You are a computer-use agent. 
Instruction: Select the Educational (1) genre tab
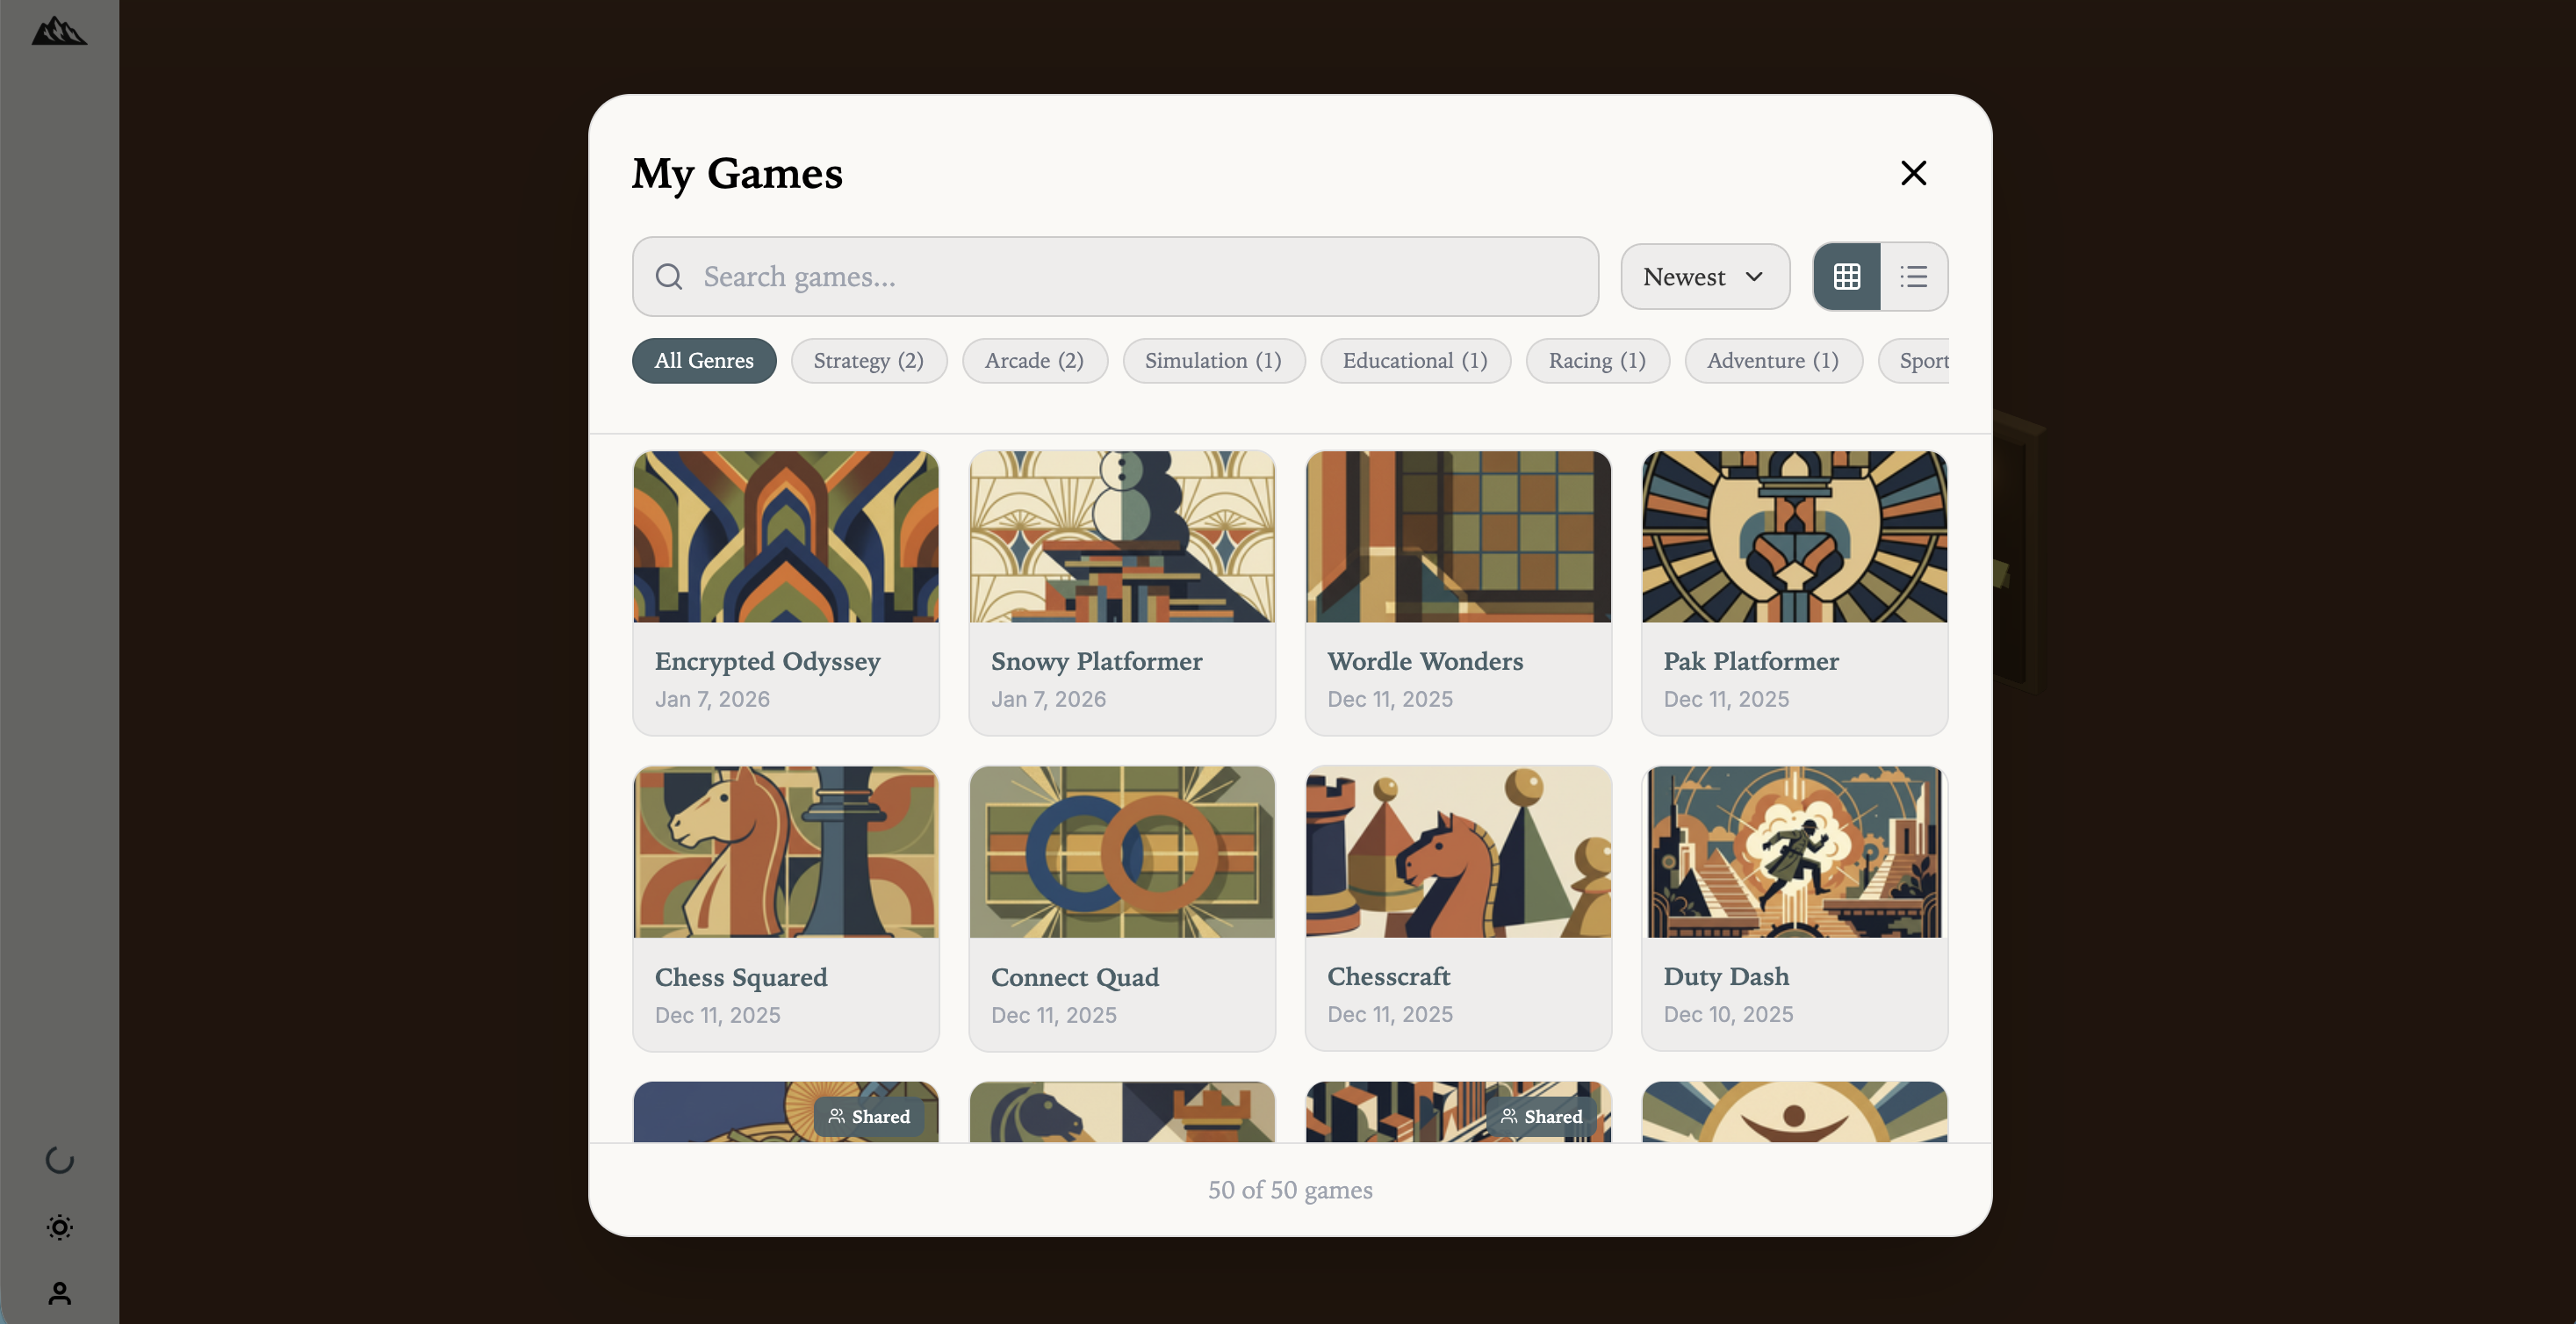pos(1415,360)
